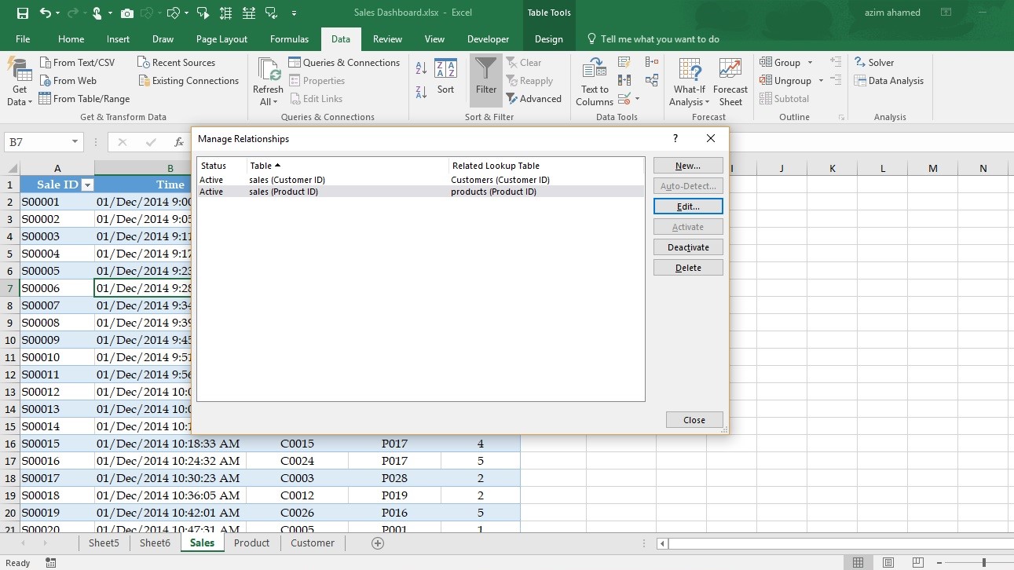1014x570 pixels.
Task: Open Get Data menu
Action: click(x=20, y=82)
